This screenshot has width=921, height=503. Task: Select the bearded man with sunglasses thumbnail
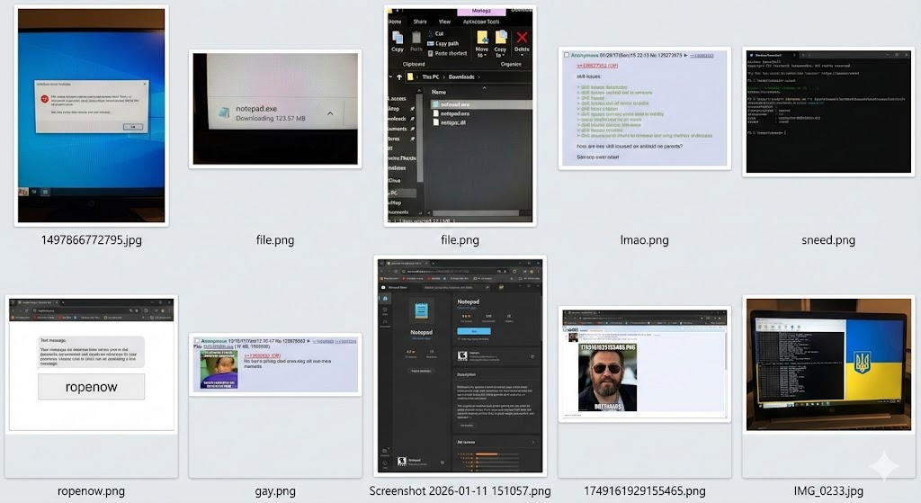coord(644,364)
